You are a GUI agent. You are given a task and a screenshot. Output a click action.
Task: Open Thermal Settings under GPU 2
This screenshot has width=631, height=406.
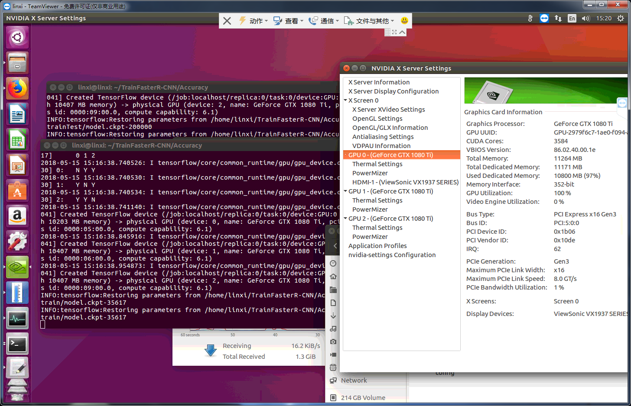pos(377,228)
